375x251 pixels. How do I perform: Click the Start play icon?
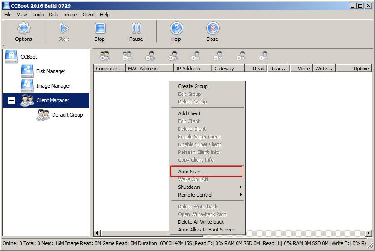coord(64,28)
